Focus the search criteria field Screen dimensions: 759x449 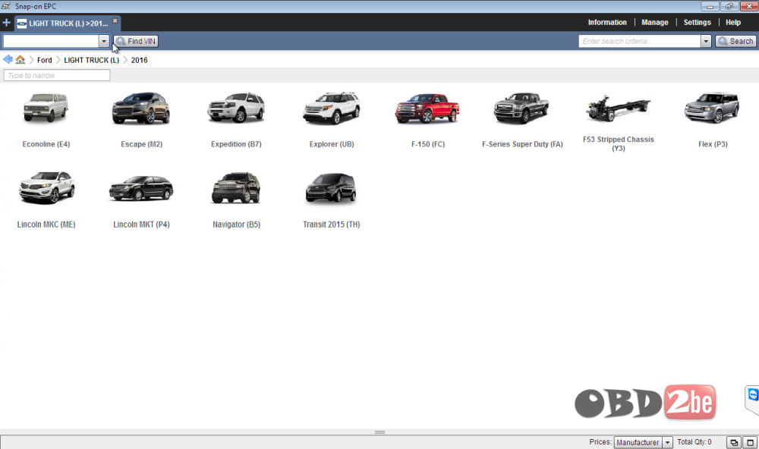[639, 41]
